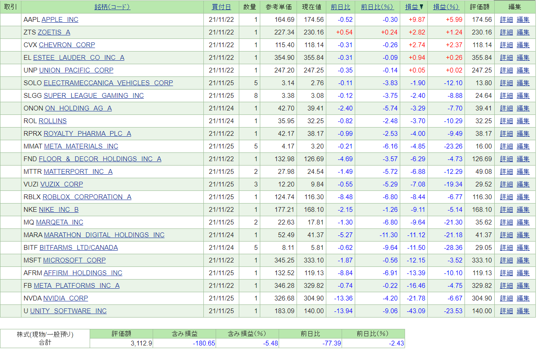The image size is (538, 349).
Task: Click 詳細 for the AAPL row
Action: 507,20
